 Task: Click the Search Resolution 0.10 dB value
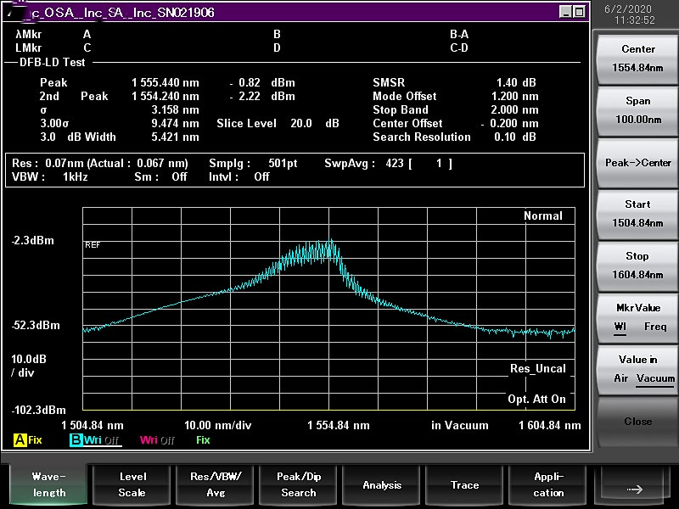(x=515, y=137)
